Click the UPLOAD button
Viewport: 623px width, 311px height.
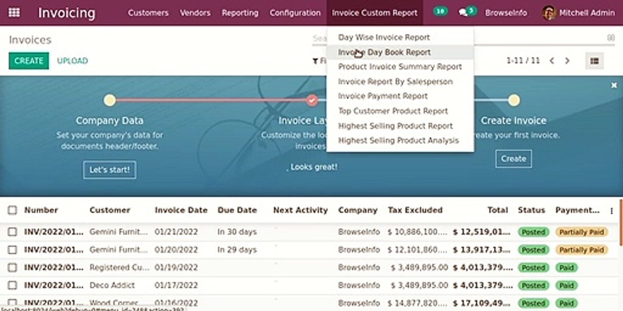coord(72,61)
